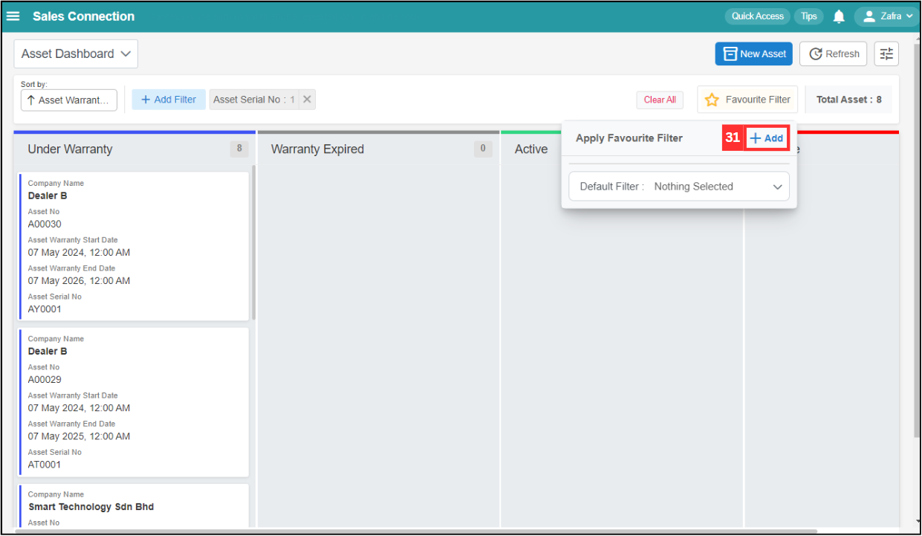The height and width of the screenshot is (536, 922).
Task: Expand the Asset Dashboard dropdown
Action: click(x=76, y=54)
